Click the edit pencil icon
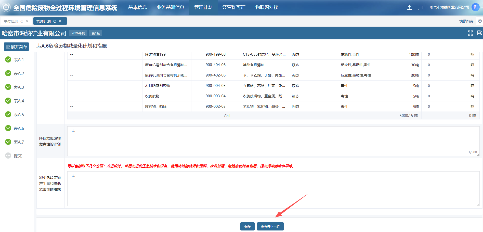 pyautogui.click(x=479, y=33)
